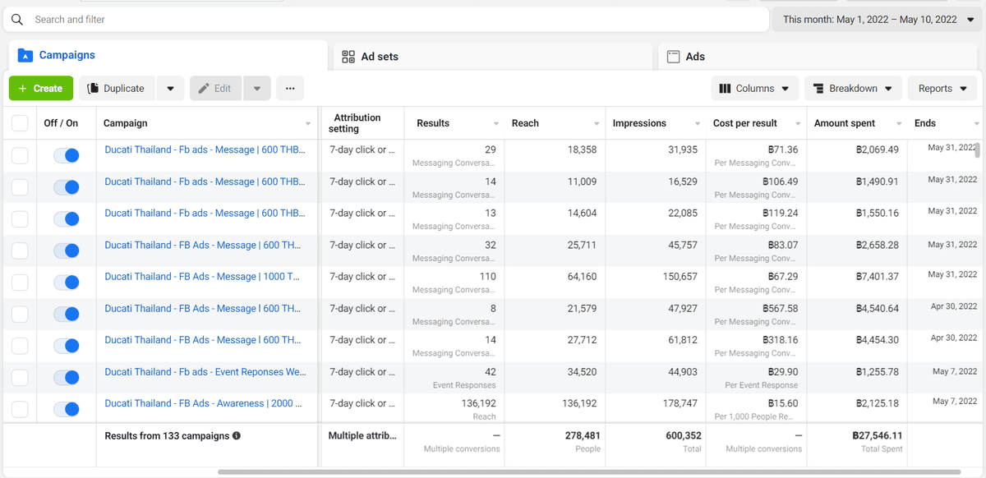Screen dimensions: 986x478
Task: Open the This month date range picker
Action: (x=878, y=20)
